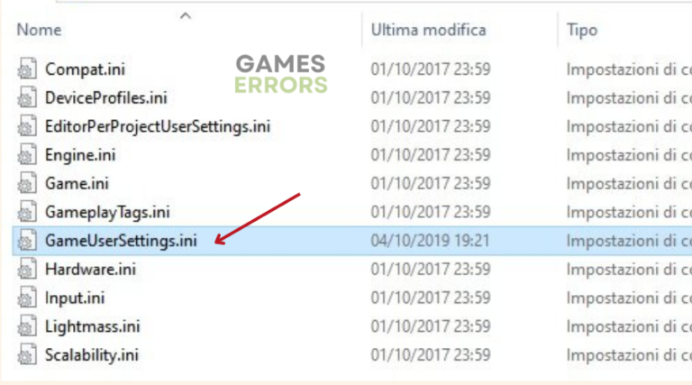692x385 pixels.
Task: Sort files by the Nome column header
Action: (39, 30)
